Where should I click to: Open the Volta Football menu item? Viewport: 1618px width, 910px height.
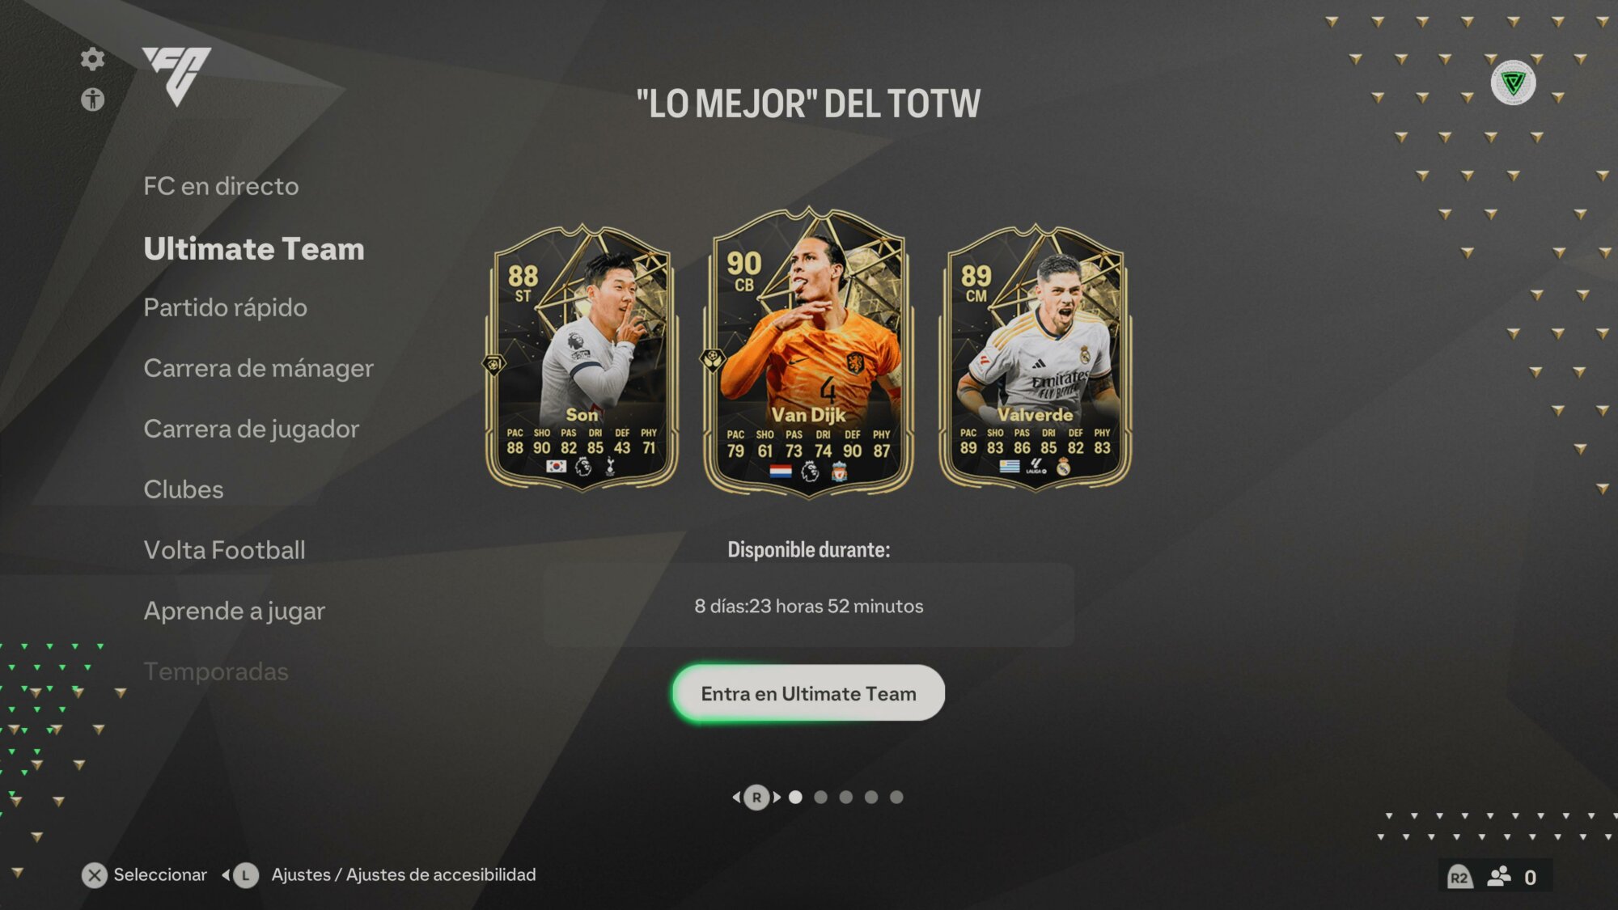pyautogui.click(x=224, y=550)
